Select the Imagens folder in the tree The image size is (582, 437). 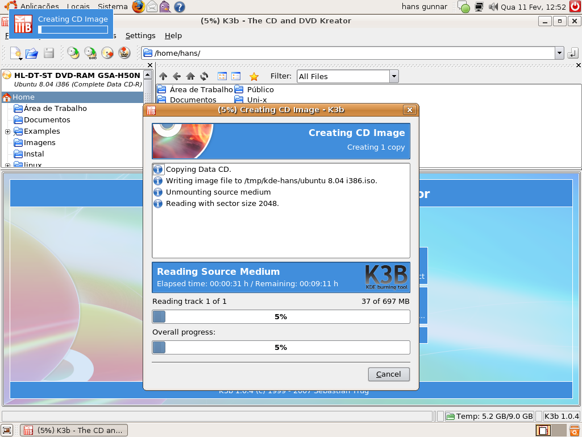(x=39, y=143)
